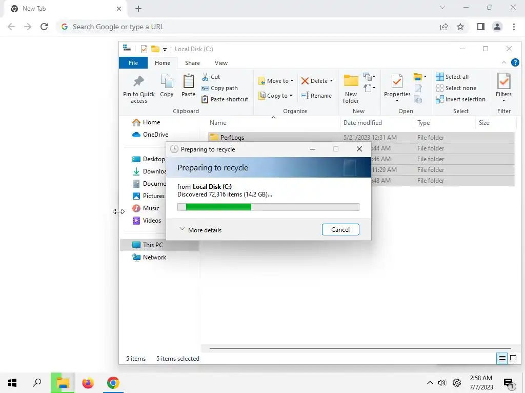Click the Explorer help question icon
Viewport: 525px width, 393px height.
pos(515,62)
